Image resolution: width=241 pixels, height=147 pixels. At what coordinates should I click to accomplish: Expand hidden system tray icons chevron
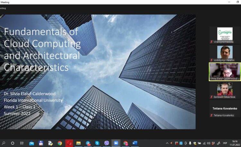tap(167, 143)
